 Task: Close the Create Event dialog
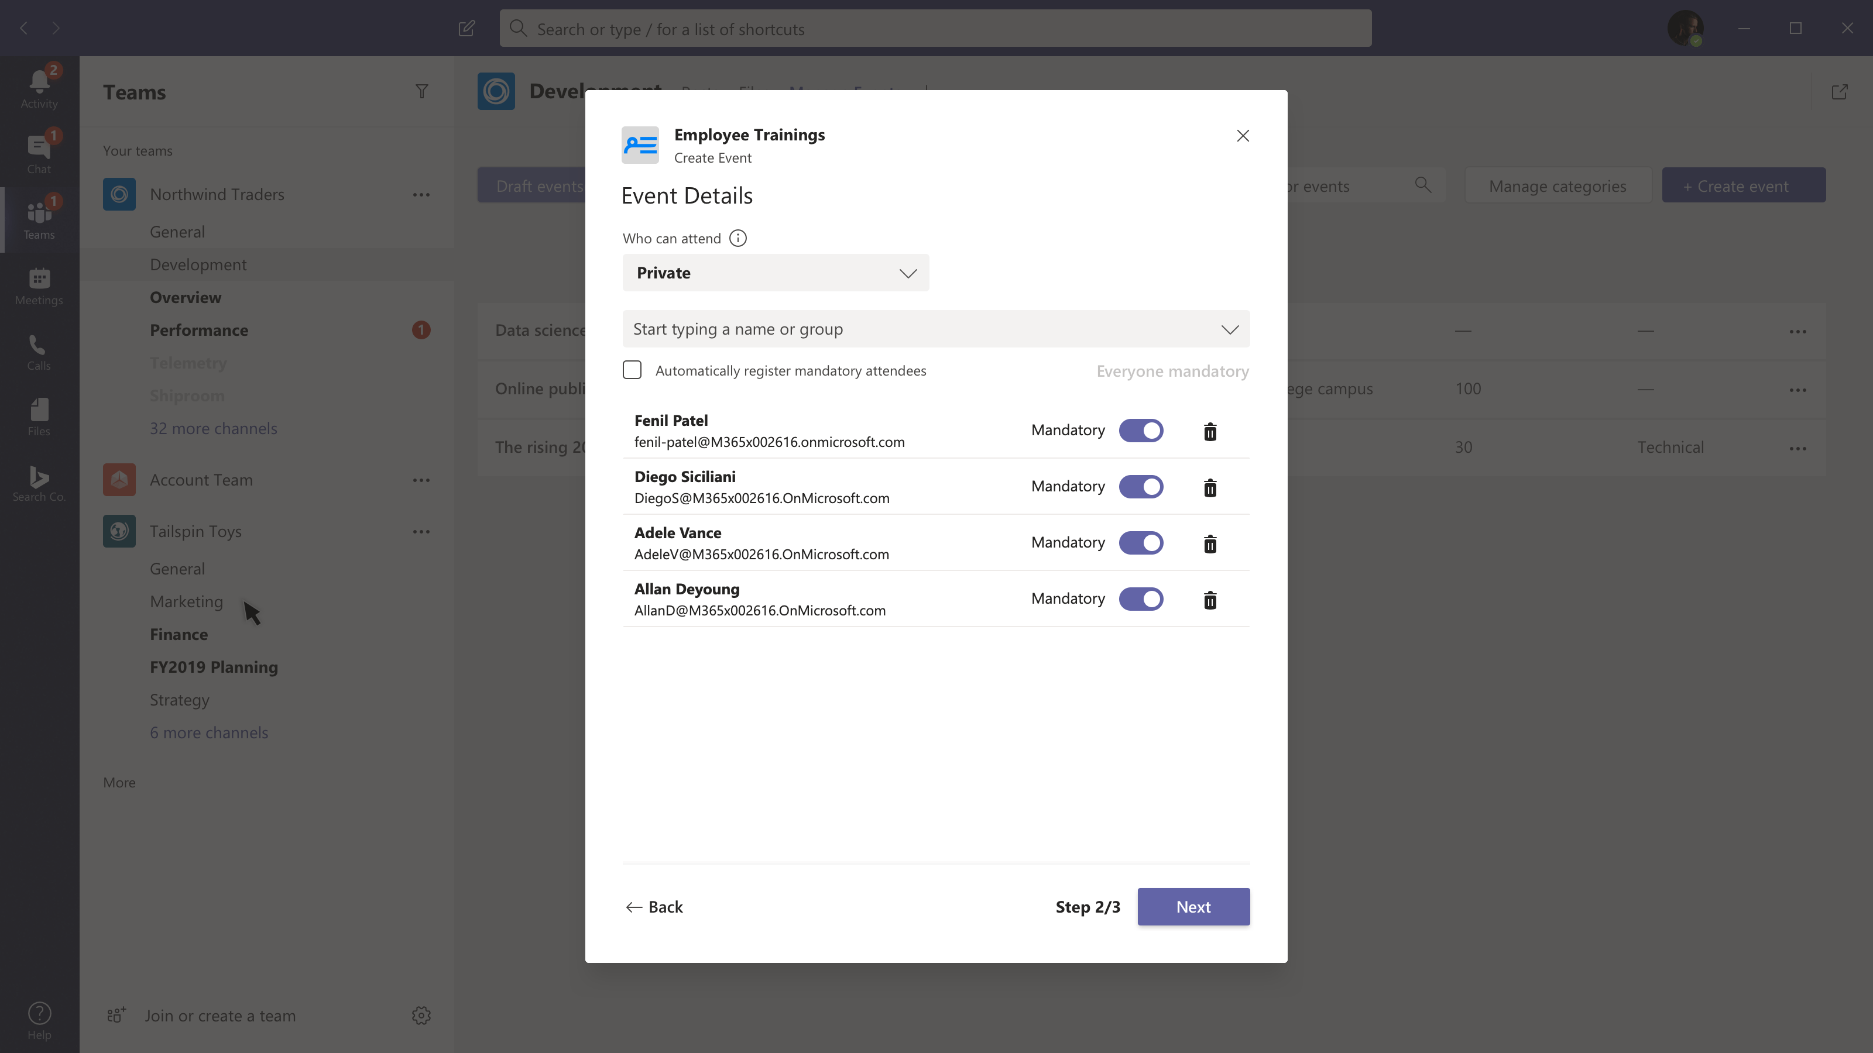click(x=1243, y=136)
